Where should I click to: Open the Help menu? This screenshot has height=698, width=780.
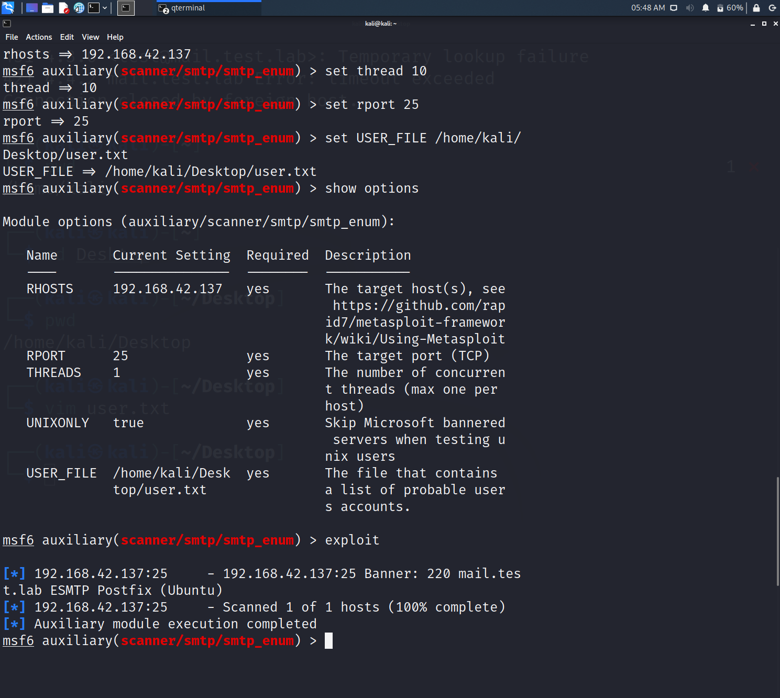(x=115, y=37)
